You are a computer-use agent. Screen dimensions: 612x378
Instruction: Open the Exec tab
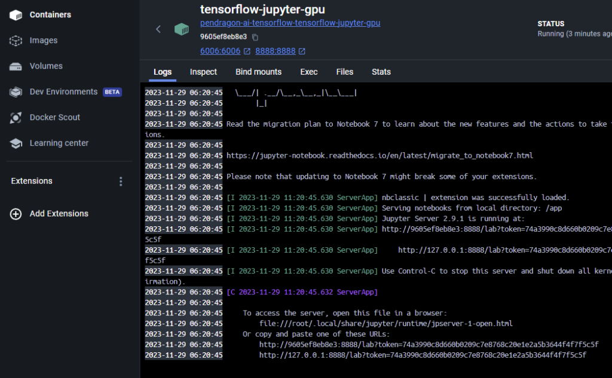point(309,72)
